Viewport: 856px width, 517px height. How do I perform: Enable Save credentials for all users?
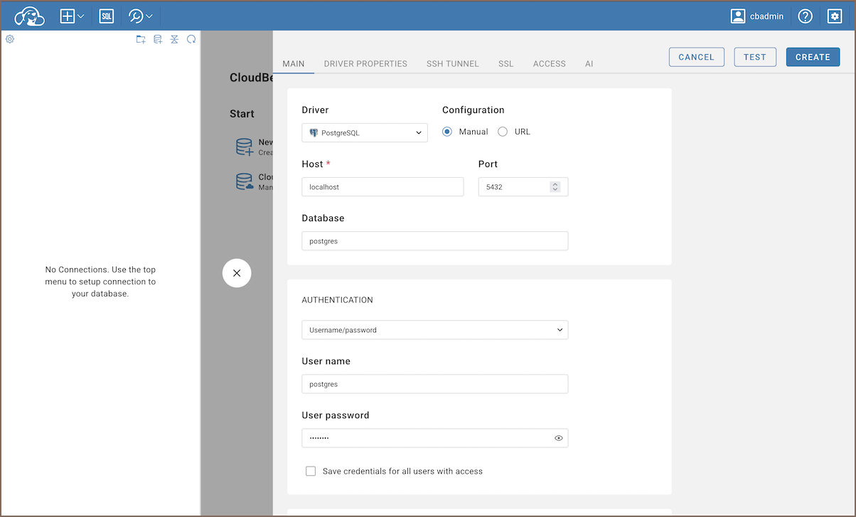click(x=311, y=471)
